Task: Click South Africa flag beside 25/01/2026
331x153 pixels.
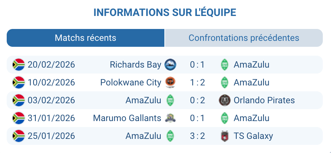Action: (19, 136)
